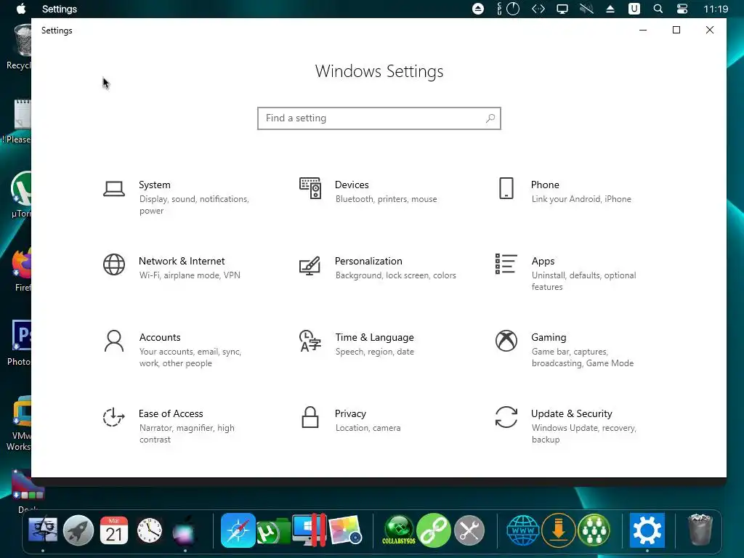Open the System category link
The width and height of the screenshot is (744, 558).
[x=155, y=185]
